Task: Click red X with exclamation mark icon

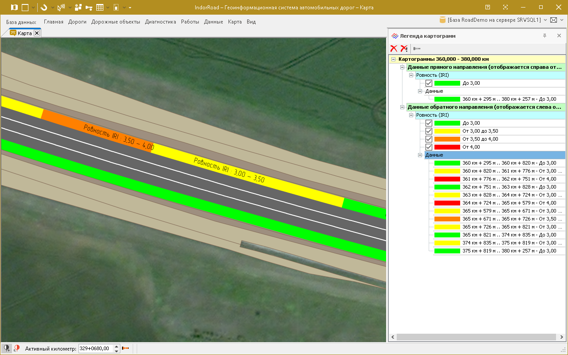Action: [x=404, y=48]
